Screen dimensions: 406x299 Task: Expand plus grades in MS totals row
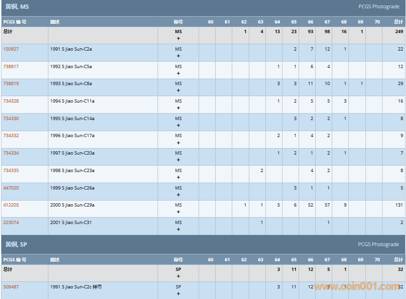(178, 39)
